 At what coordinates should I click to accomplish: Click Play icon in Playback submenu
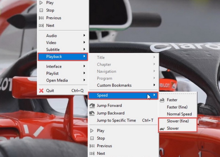pyautogui.click(x=92, y=131)
